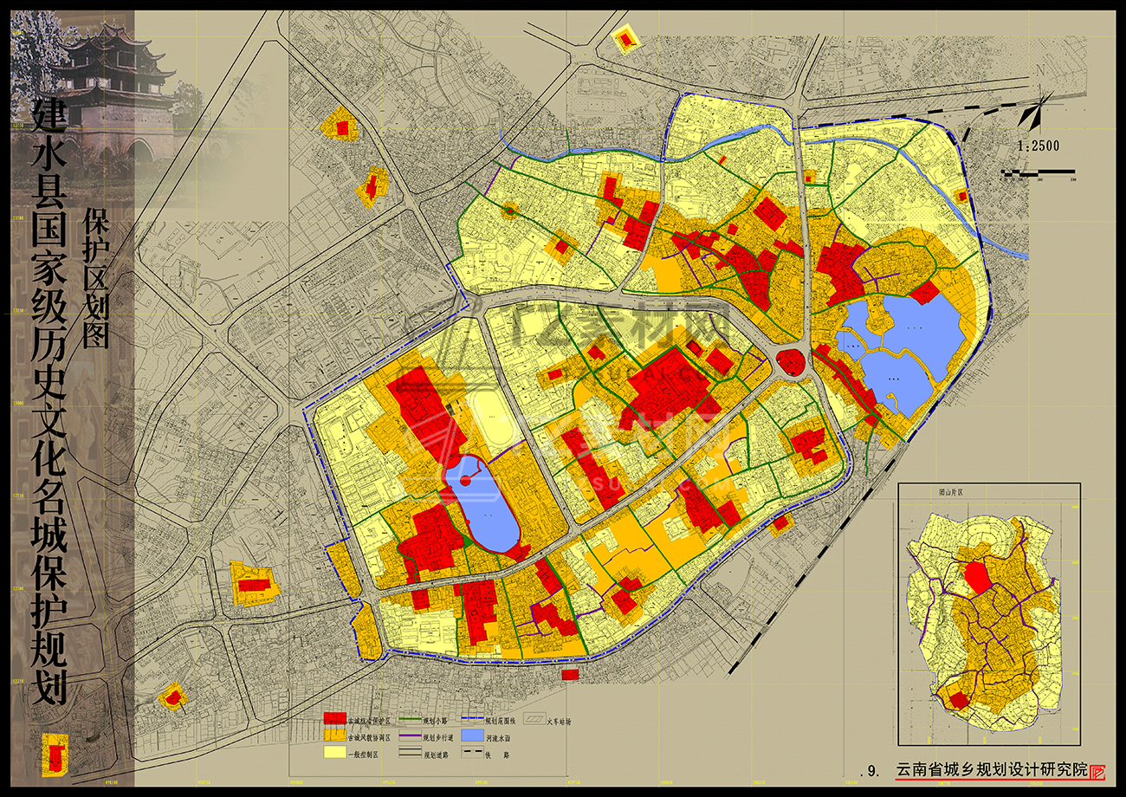Click the hatched train station legend symbol

click(x=534, y=719)
